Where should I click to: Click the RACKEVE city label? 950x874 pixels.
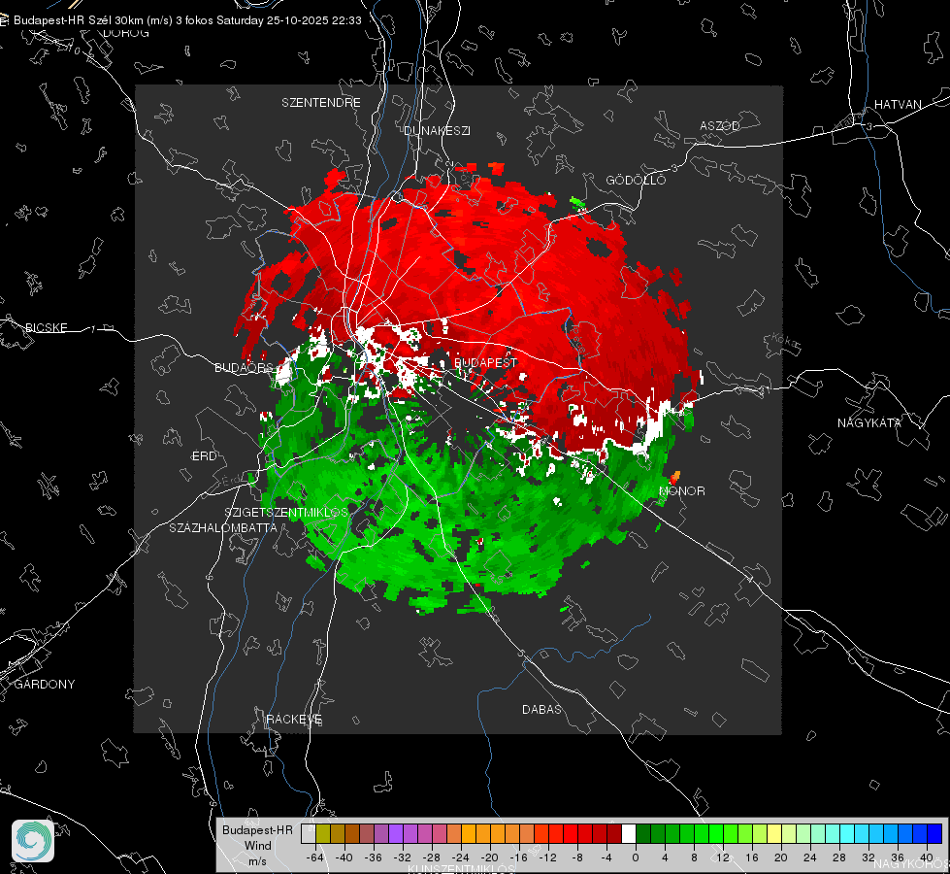pos(294,720)
